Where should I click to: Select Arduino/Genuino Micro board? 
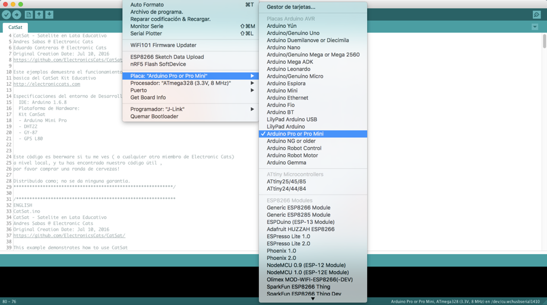(313, 76)
